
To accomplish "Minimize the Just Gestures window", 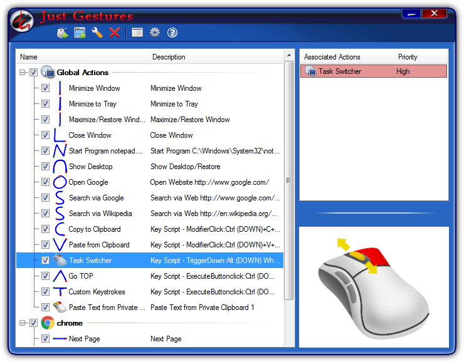I will (x=411, y=14).
